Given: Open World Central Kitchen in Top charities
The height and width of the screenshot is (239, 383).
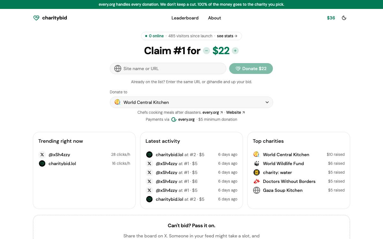Looking at the screenshot, I should [x=286, y=155].
